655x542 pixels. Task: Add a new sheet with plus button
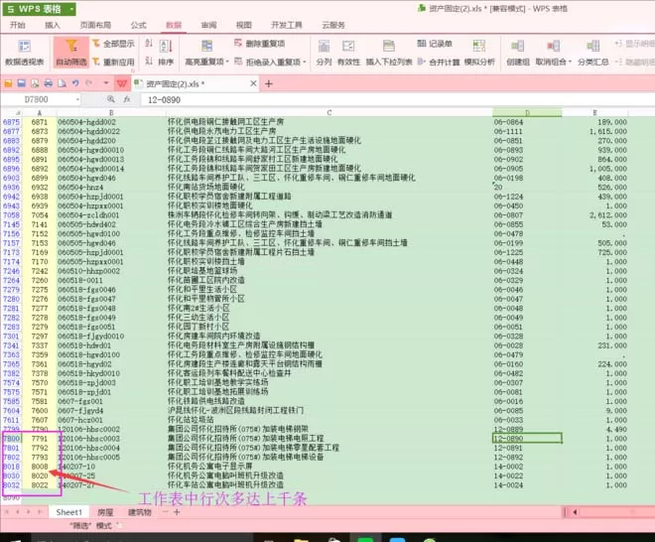coord(177,512)
